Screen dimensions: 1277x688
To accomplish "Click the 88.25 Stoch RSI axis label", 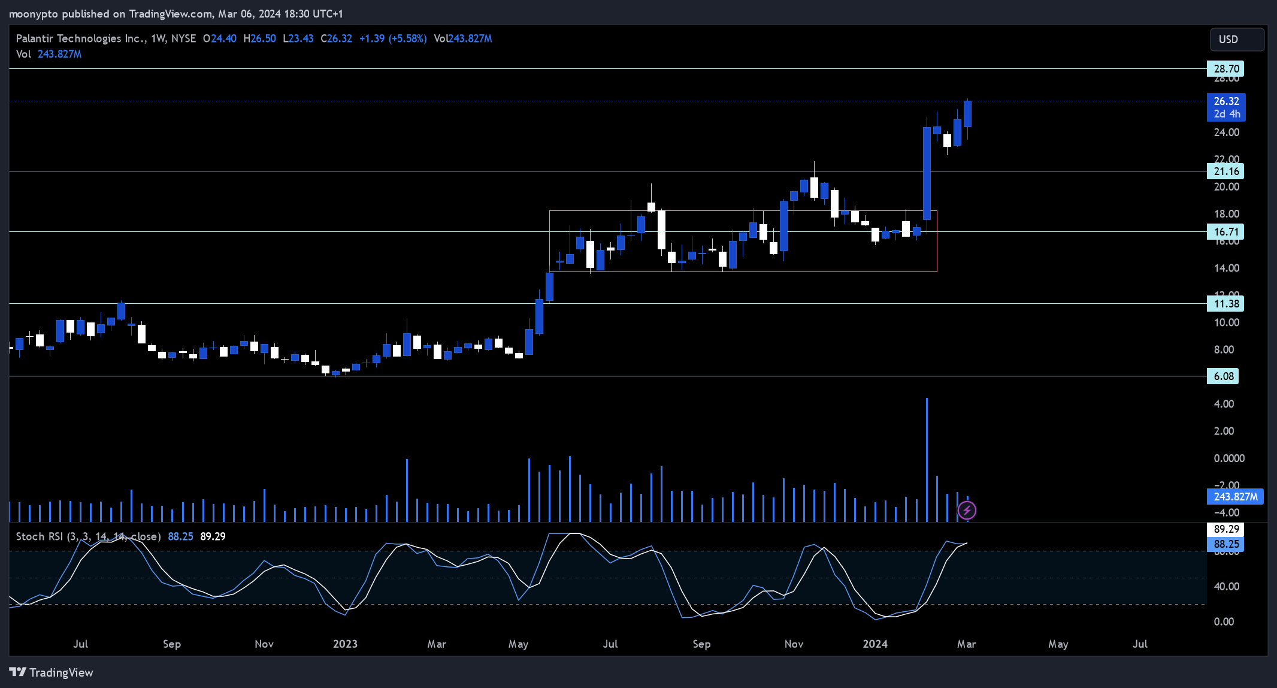I will coord(1225,544).
